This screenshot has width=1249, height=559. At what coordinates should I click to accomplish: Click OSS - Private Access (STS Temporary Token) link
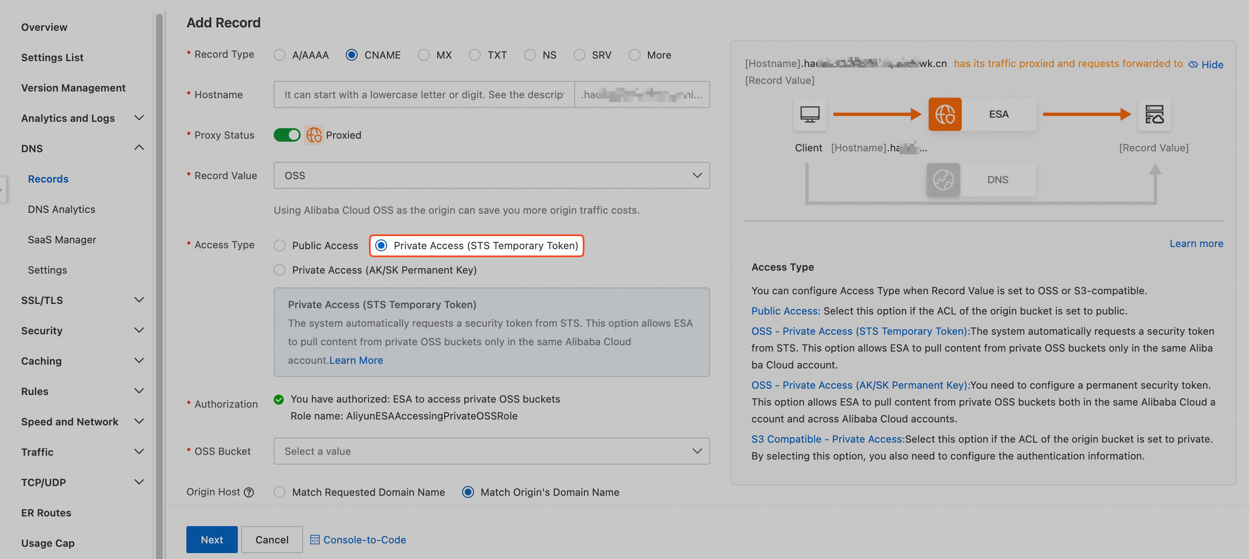coord(860,331)
